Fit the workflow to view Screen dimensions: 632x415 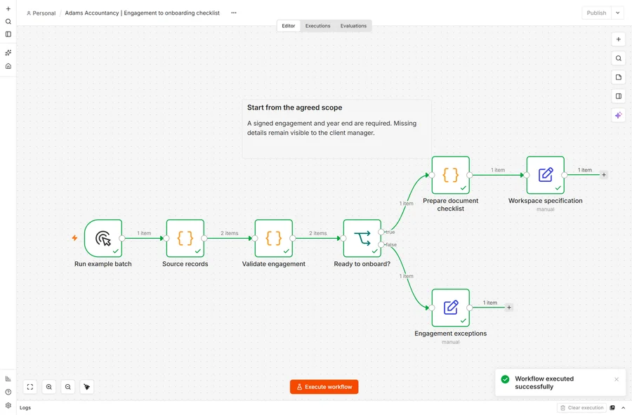click(x=30, y=387)
